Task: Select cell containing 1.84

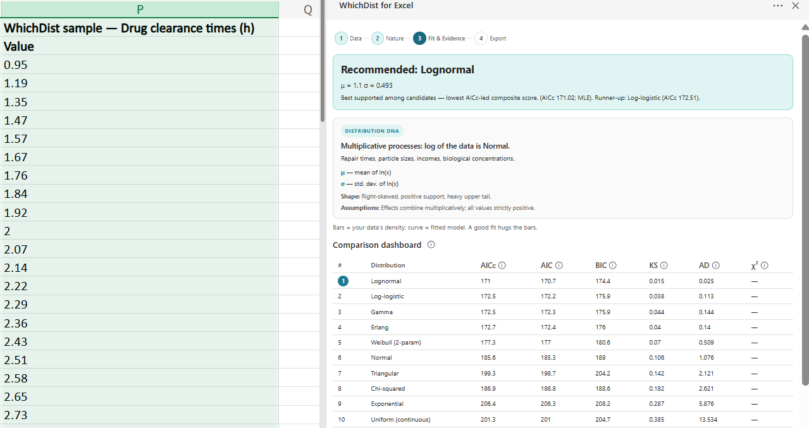Action: point(139,193)
